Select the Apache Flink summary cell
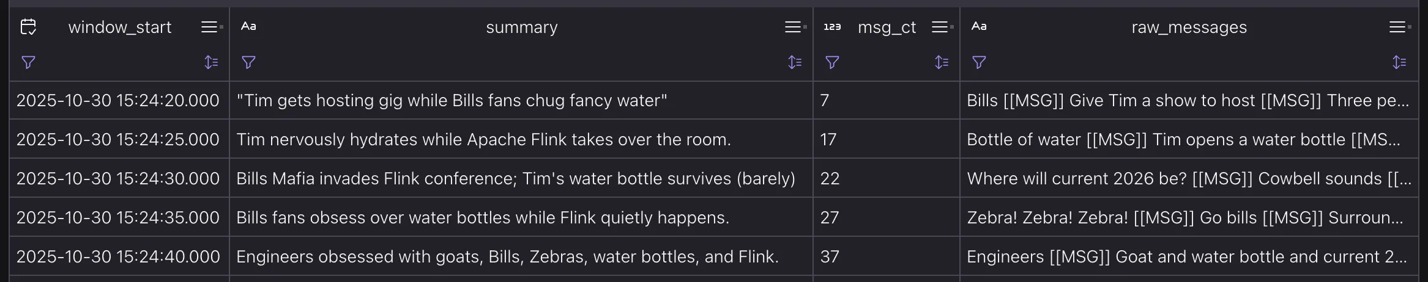 click(x=483, y=140)
